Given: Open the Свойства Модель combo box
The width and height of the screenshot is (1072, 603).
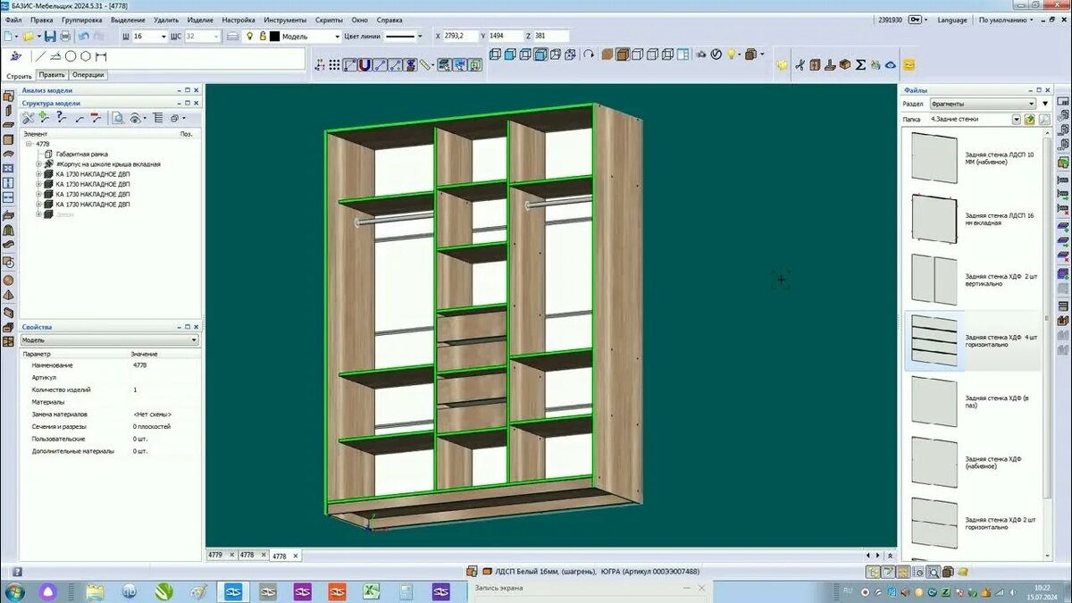Looking at the screenshot, I should point(109,340).
